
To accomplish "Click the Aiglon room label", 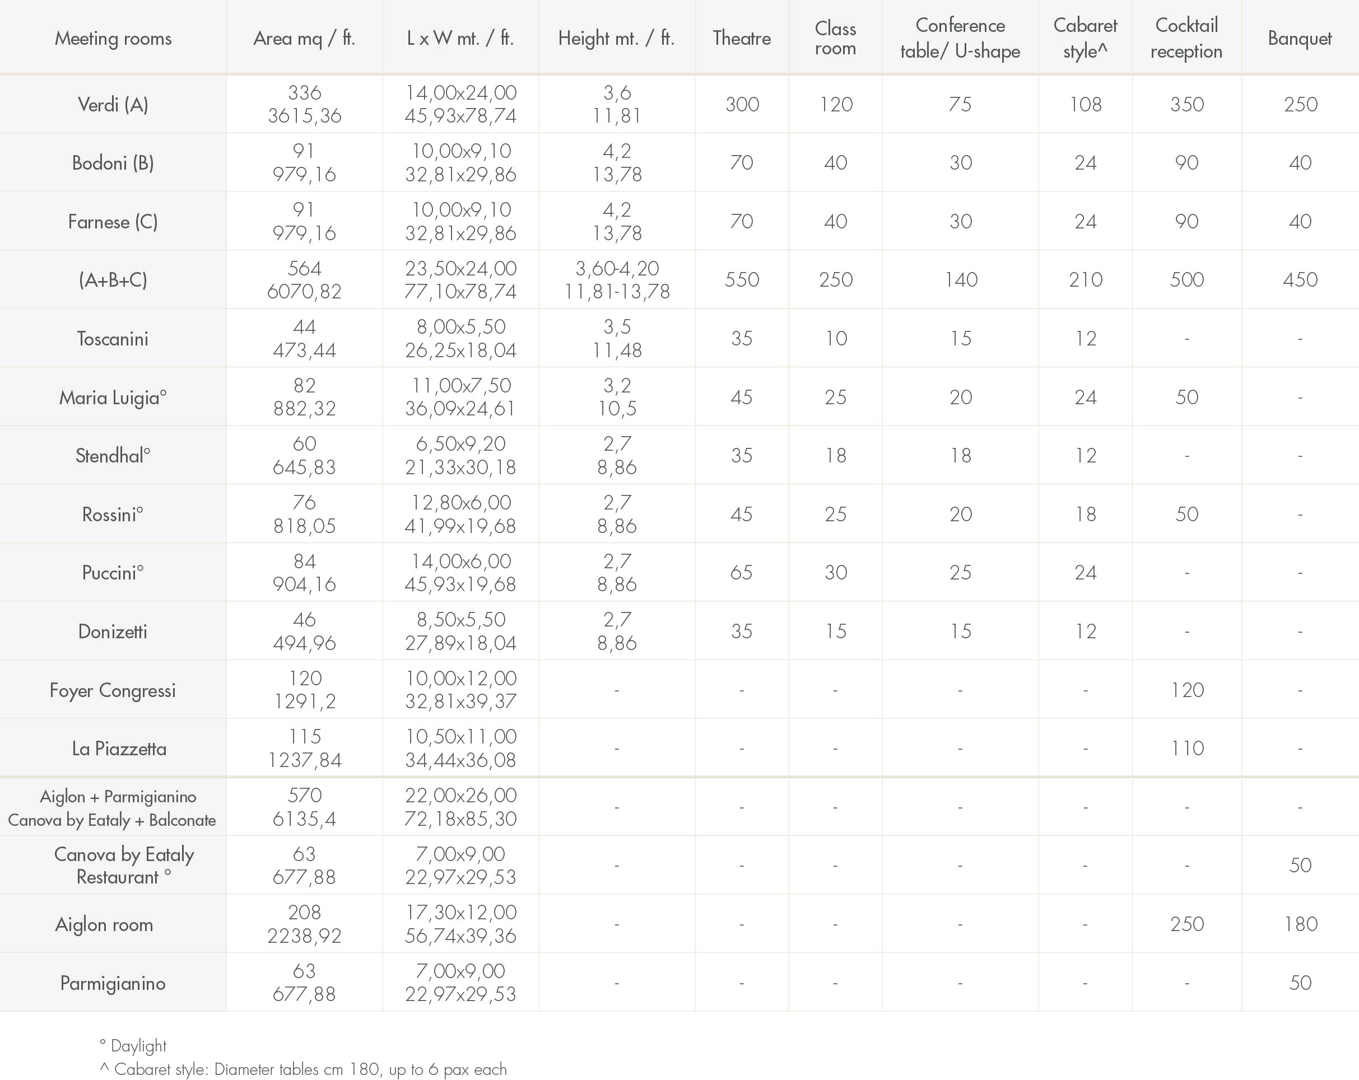I will (104, 924).
